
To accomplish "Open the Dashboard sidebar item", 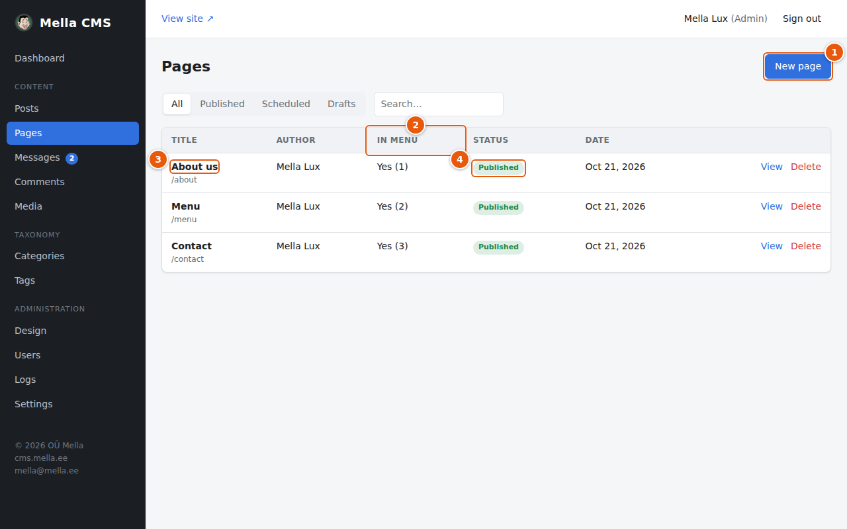I will point(73,58).
